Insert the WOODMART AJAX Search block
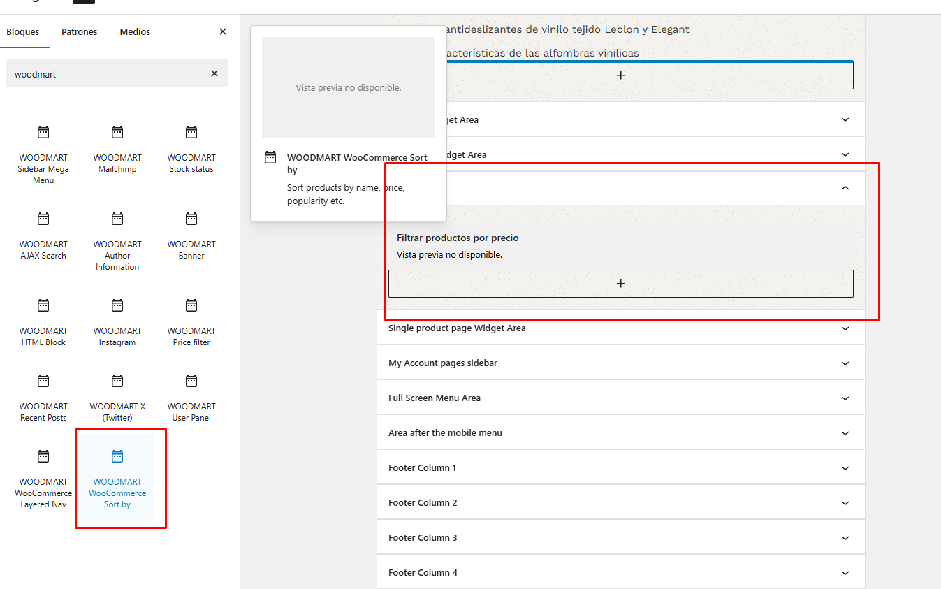This screenshot has width=941, height=589. 43,235
